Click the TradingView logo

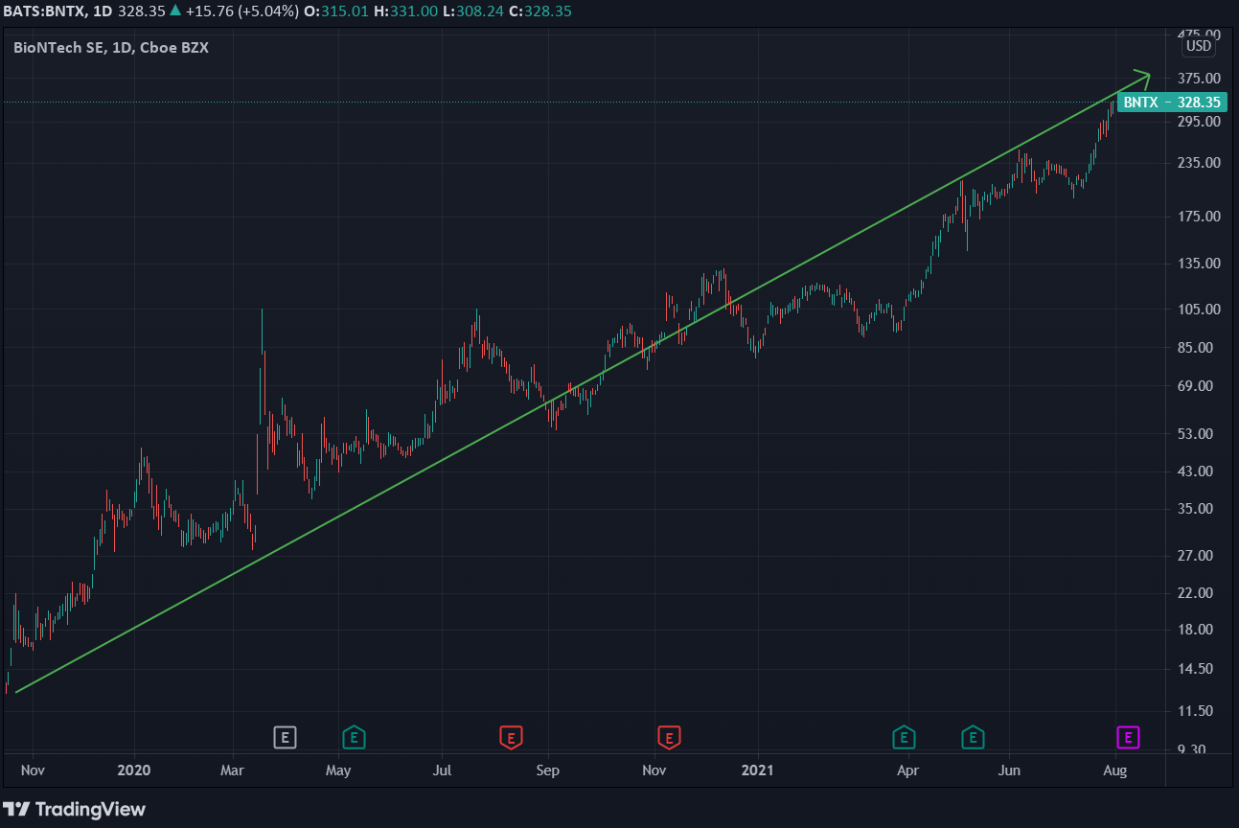[75, 809]
